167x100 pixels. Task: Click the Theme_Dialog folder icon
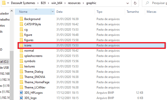point(21,72)
